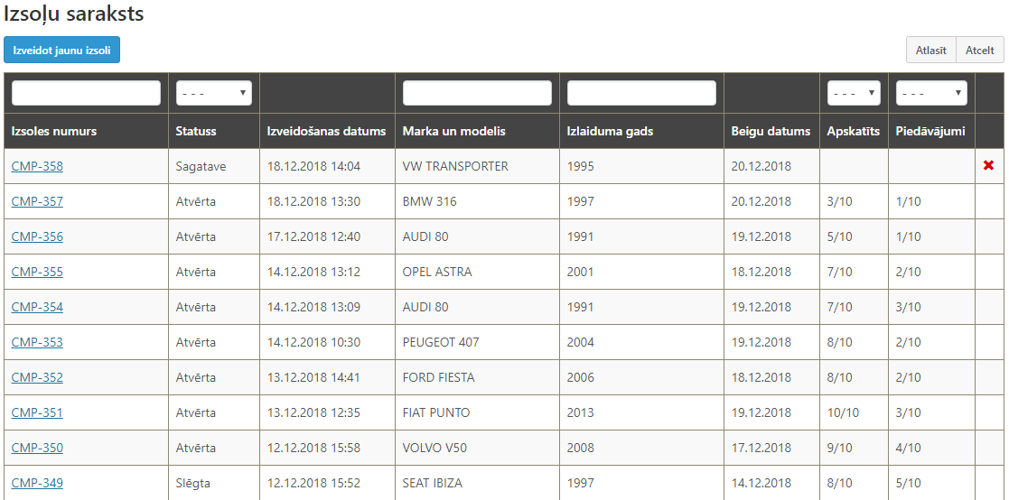The height and width of the screenshot is (500, 1009).
Task: Open the Piedāvājumi filter dropdown
Action: 930,93
